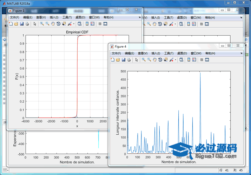The width and height of the screenshot is (251, 175).
Task: Open 文件(F) menu in Figure 4
Action: (x=116, y=53)
